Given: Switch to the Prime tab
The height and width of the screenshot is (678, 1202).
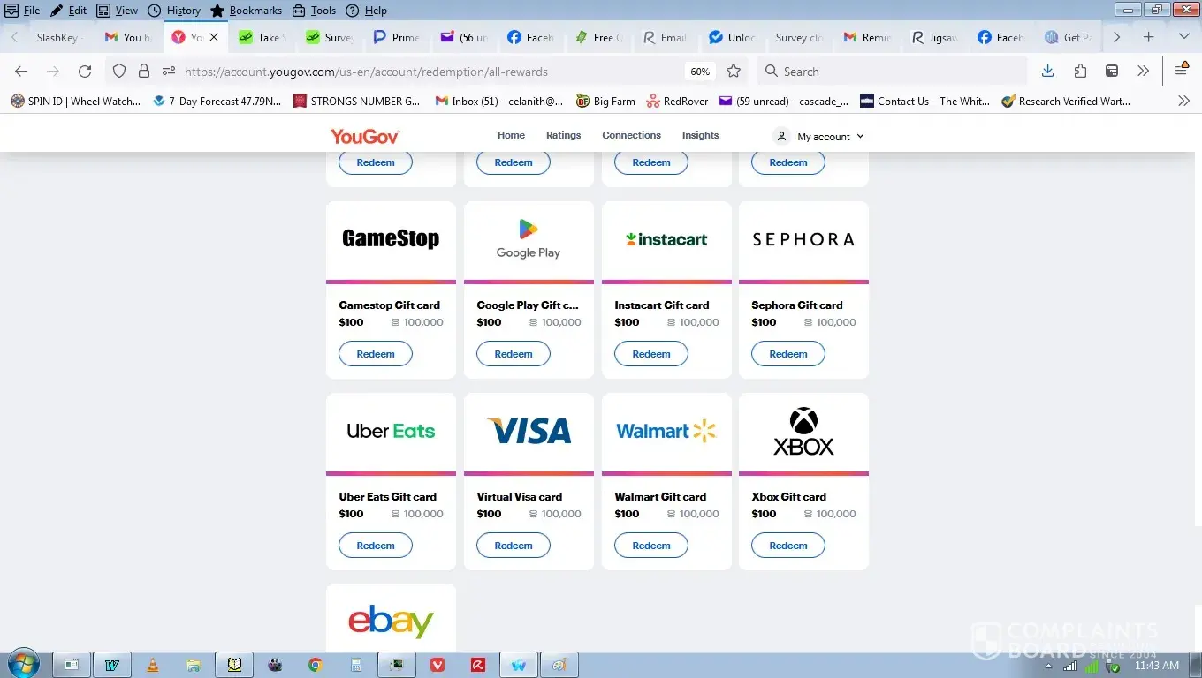Looking at the screenshot, I should (398, 37).
